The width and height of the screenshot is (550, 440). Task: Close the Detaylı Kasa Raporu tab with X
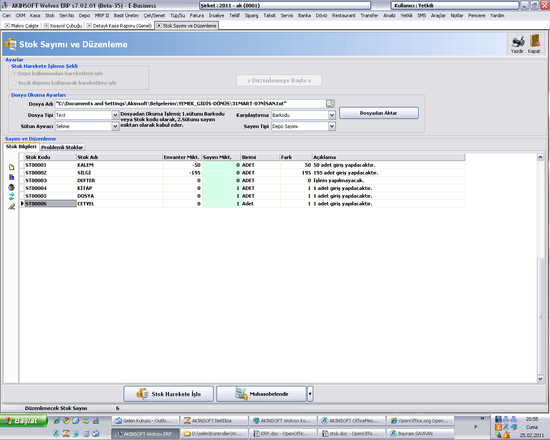click(x=89, y=26)
